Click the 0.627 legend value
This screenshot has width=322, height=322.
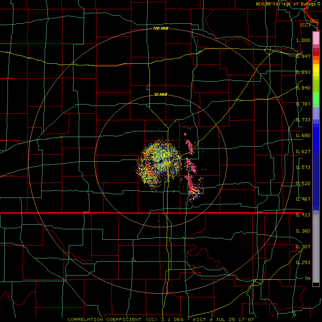coord(303,152)
